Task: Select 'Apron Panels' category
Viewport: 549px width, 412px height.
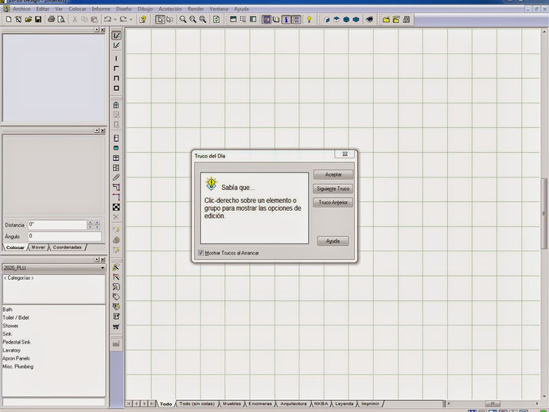Action: [16, 359]
